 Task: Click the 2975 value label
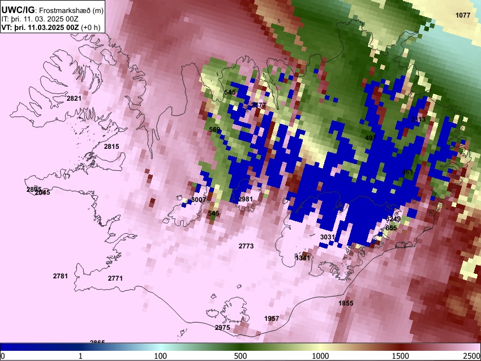222,327
